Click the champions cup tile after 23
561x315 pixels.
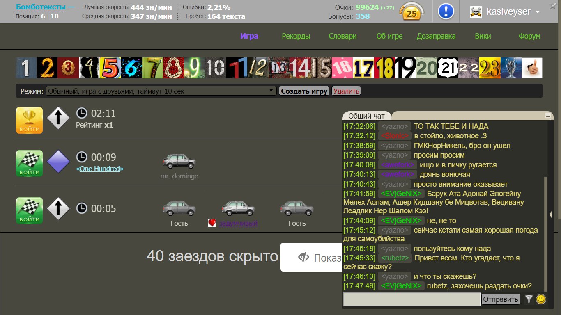(511, 68)
